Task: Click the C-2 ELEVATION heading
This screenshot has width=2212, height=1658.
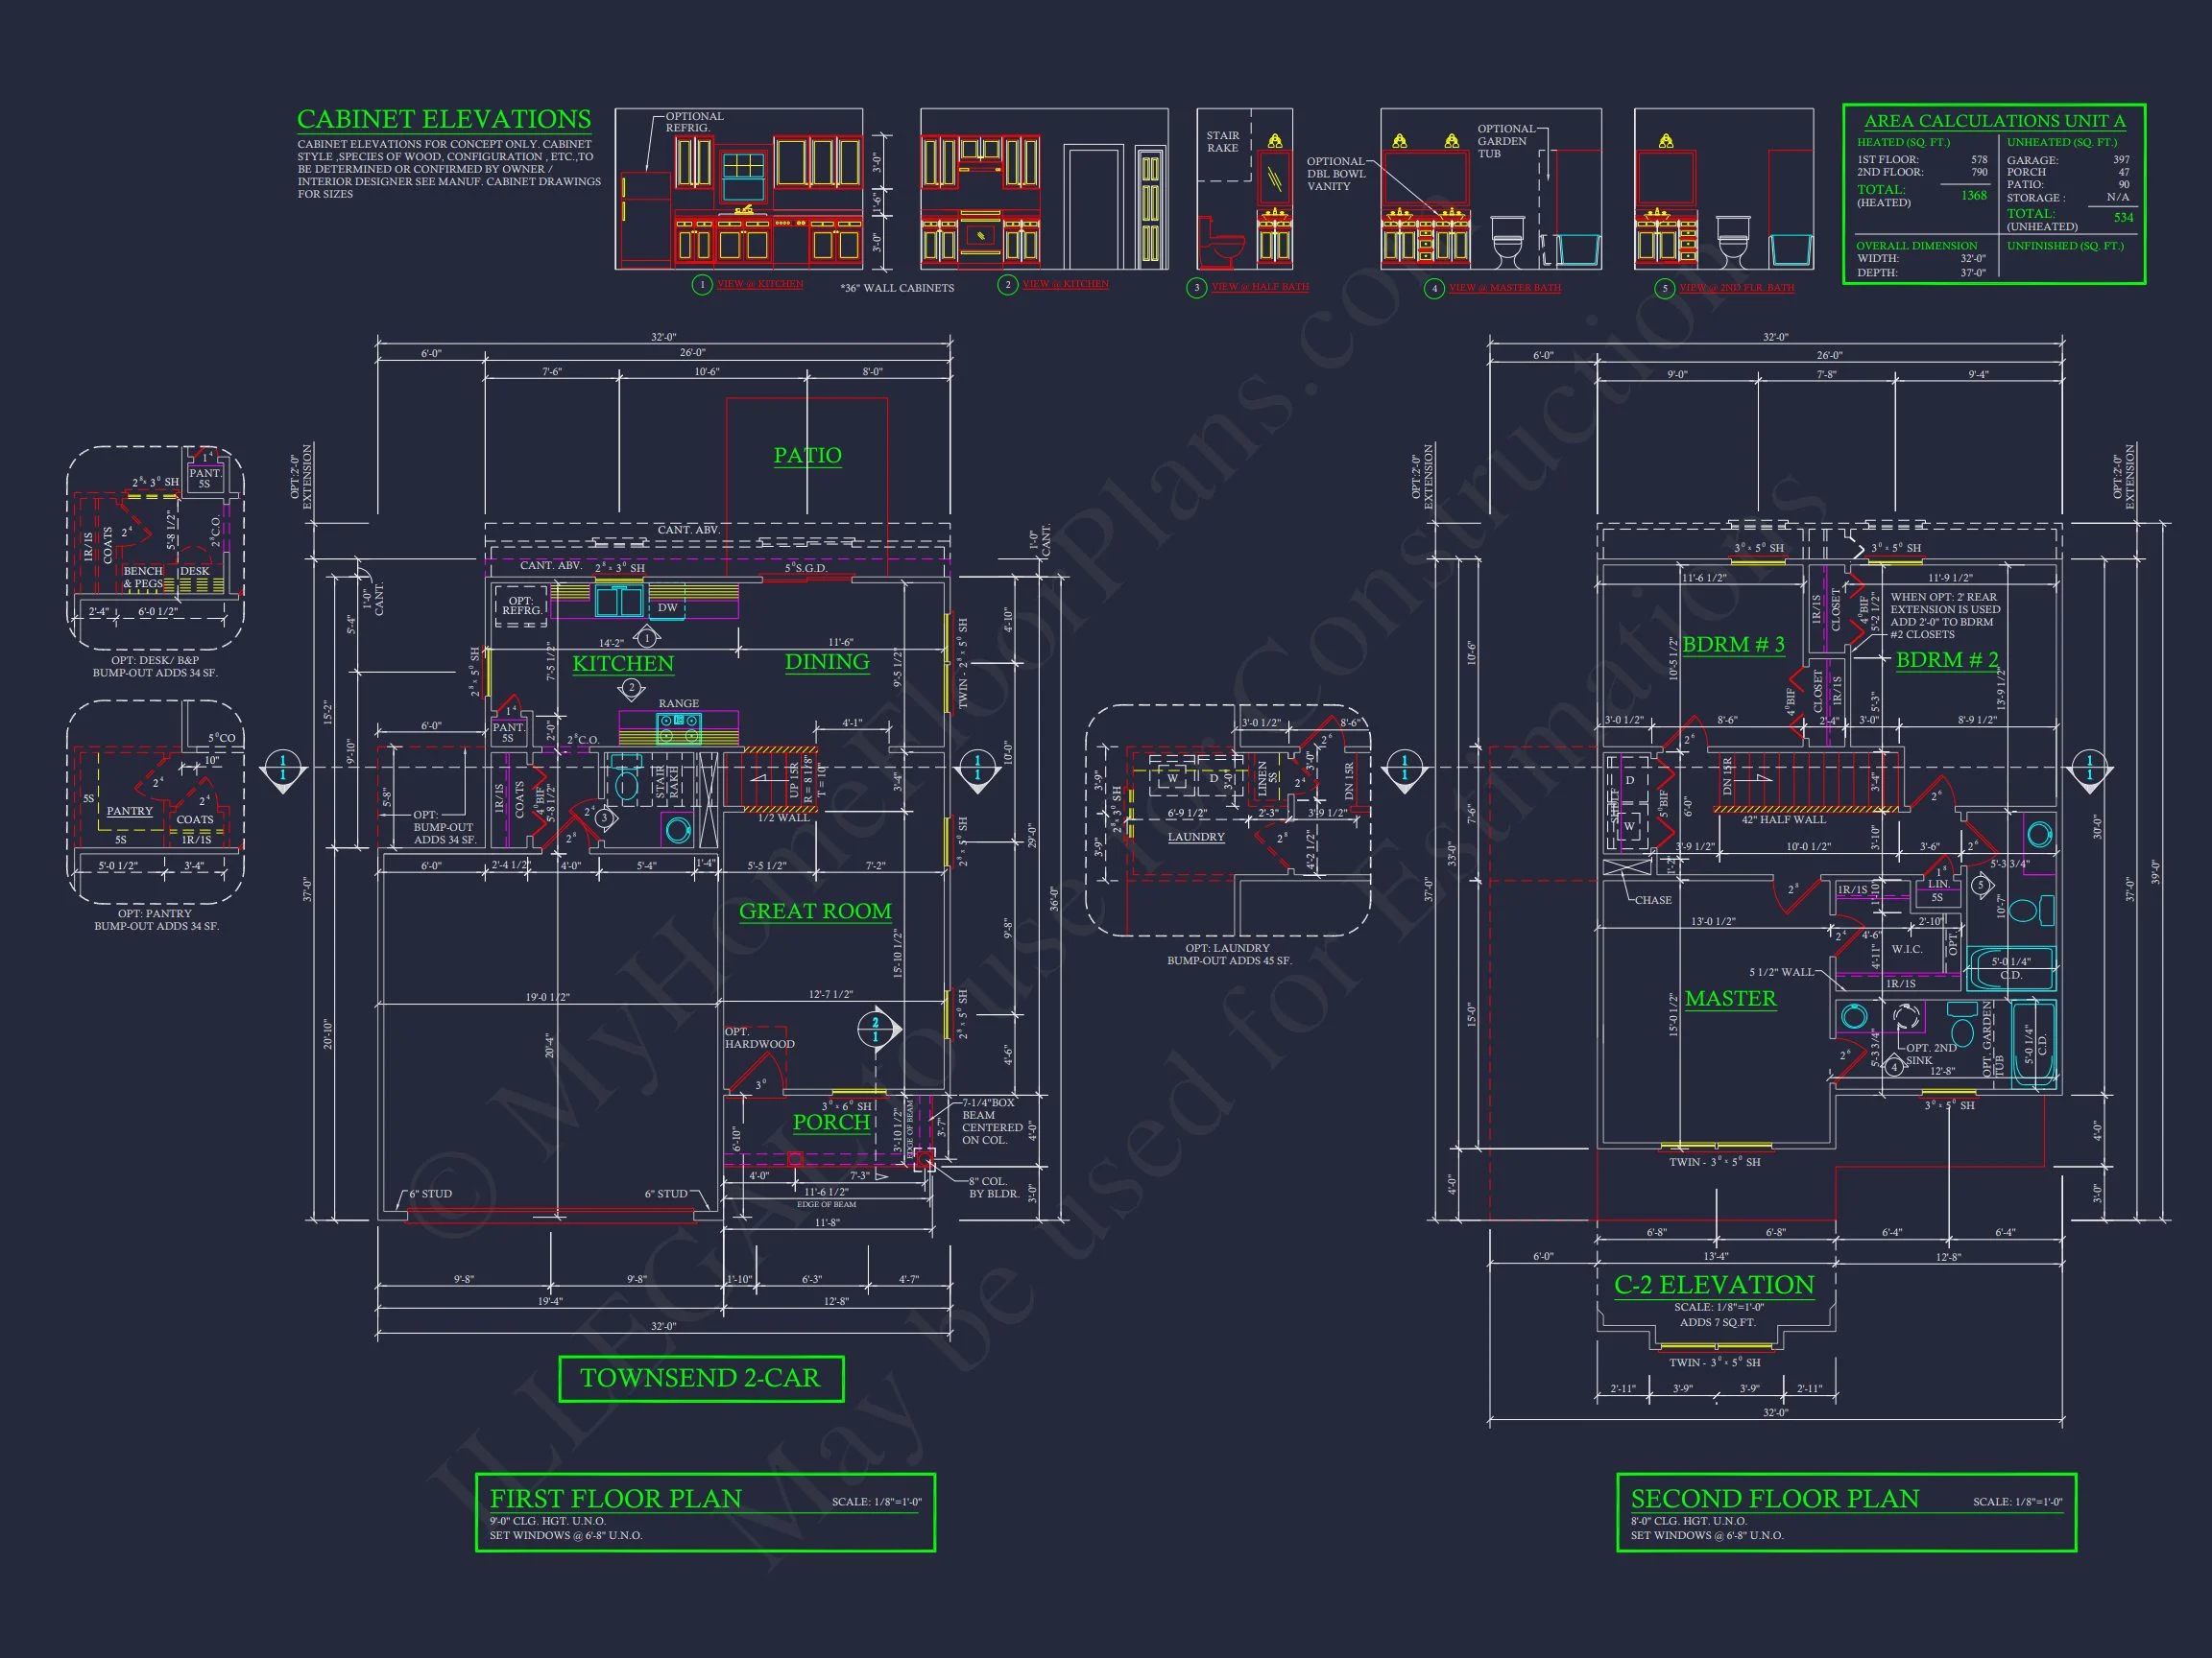Action: tap(1714, 1285)
